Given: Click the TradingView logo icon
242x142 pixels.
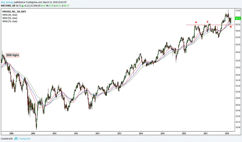Looking at the screenshot, I should pyautogui.click(x=16, y=138).
